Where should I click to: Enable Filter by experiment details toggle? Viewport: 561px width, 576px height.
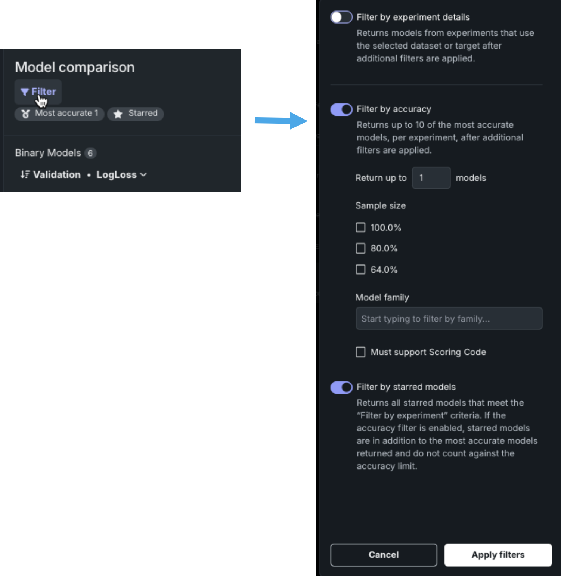tap(341, 17)
